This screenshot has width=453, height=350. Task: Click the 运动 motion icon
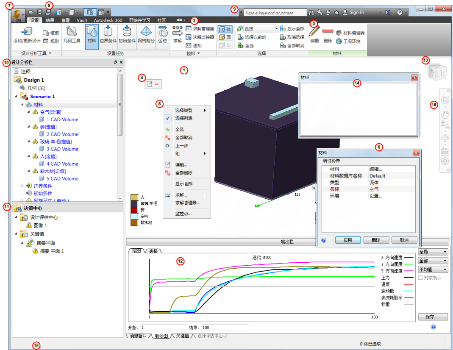point(163,35)
